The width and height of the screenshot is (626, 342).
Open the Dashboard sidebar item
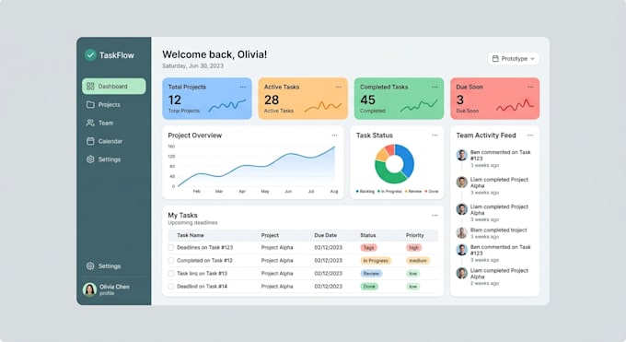coord(114,87)
